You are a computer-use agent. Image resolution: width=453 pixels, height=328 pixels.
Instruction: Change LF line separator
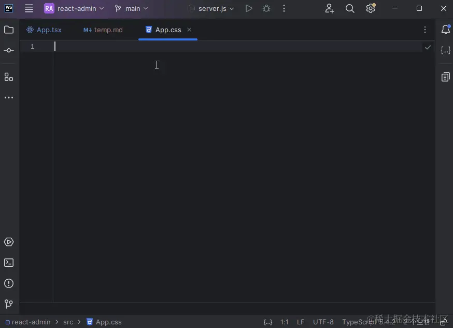coord(301,322)
